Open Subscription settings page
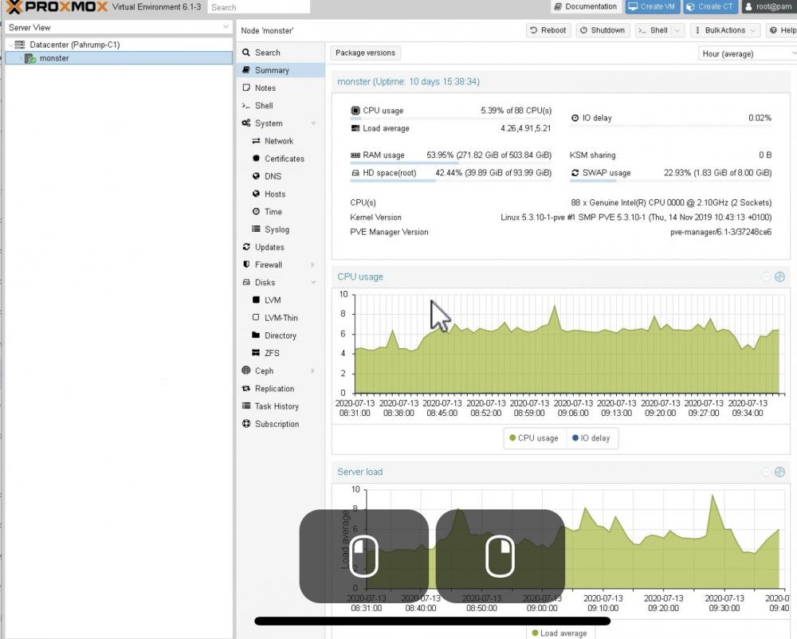 pyautogui.click(x=278, y=424)
